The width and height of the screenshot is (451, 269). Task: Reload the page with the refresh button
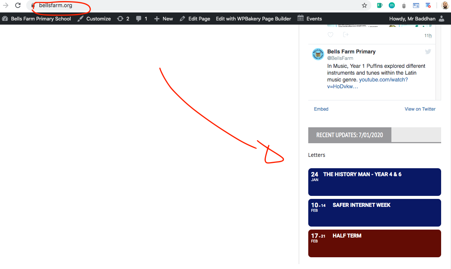click(17, 6)
